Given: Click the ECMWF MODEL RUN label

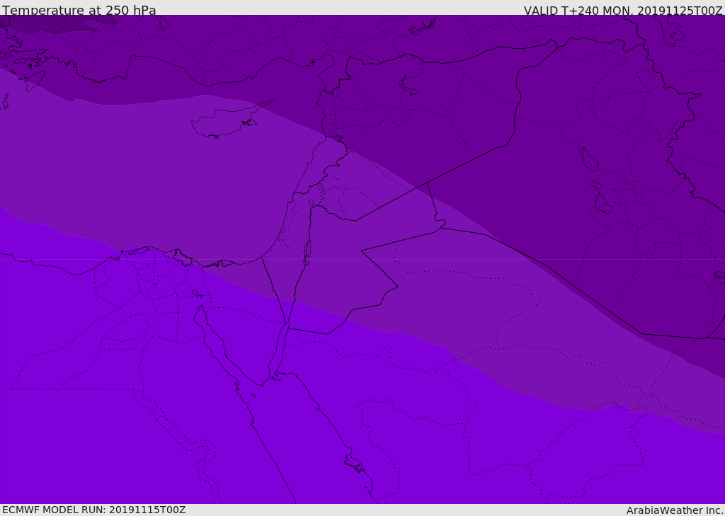Looking at the screenshot, I should (x=94, y=510).
